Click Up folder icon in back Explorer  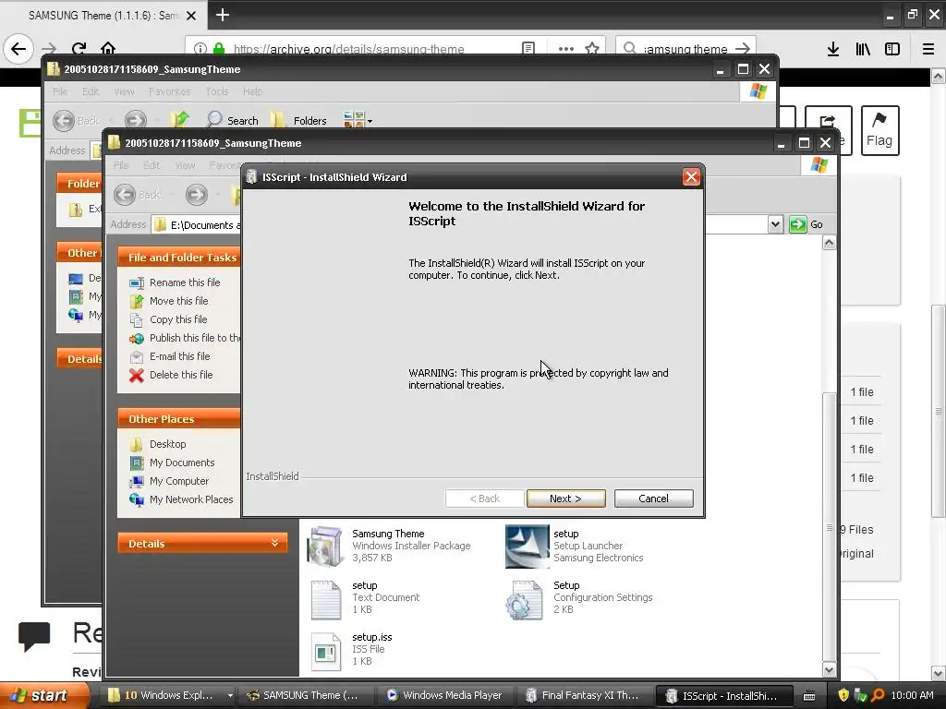tap(179, 120)
